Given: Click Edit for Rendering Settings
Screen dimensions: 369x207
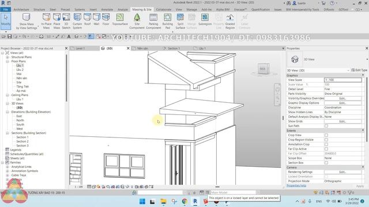Looking at the screenshot, I should pyautogui.click(x=342, y=172).
